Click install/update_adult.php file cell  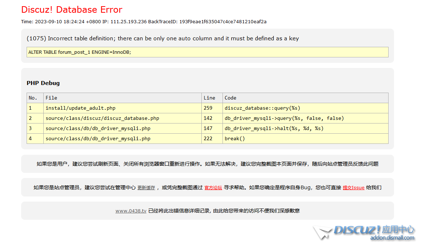click(122, 108)
